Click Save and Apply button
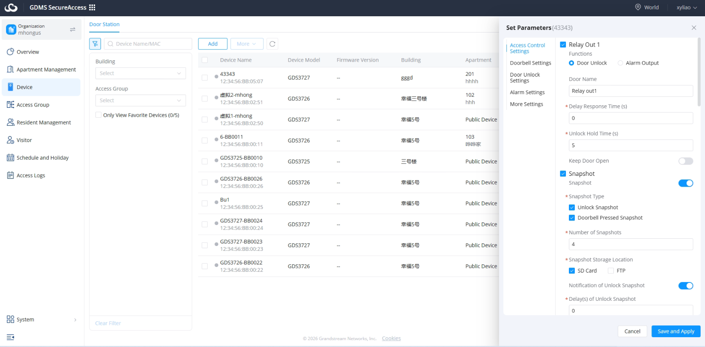The width and height of the screenshot is (705, 347). 676,331
